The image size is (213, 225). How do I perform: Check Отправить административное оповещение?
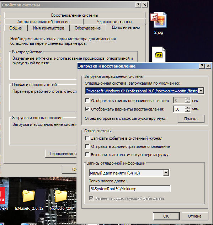click(87, 146)
